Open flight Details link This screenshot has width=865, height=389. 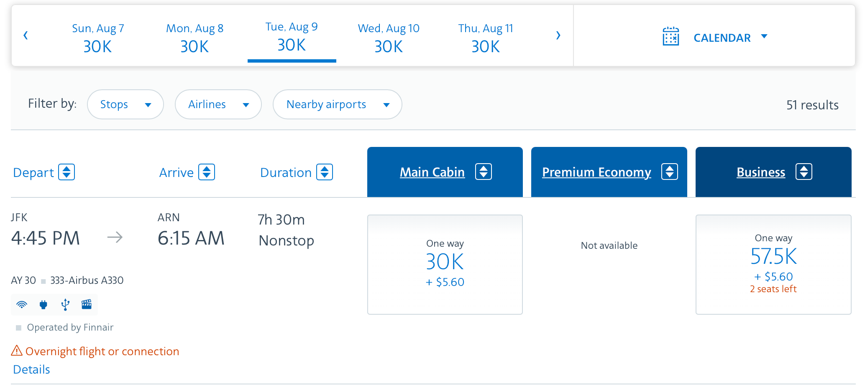coord(31,369)
